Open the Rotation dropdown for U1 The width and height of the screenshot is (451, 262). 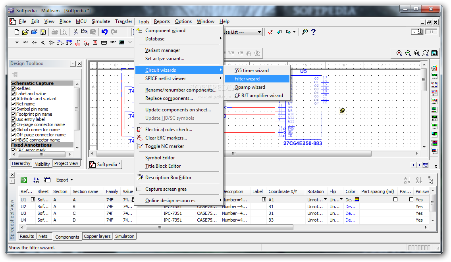point(325,199)
